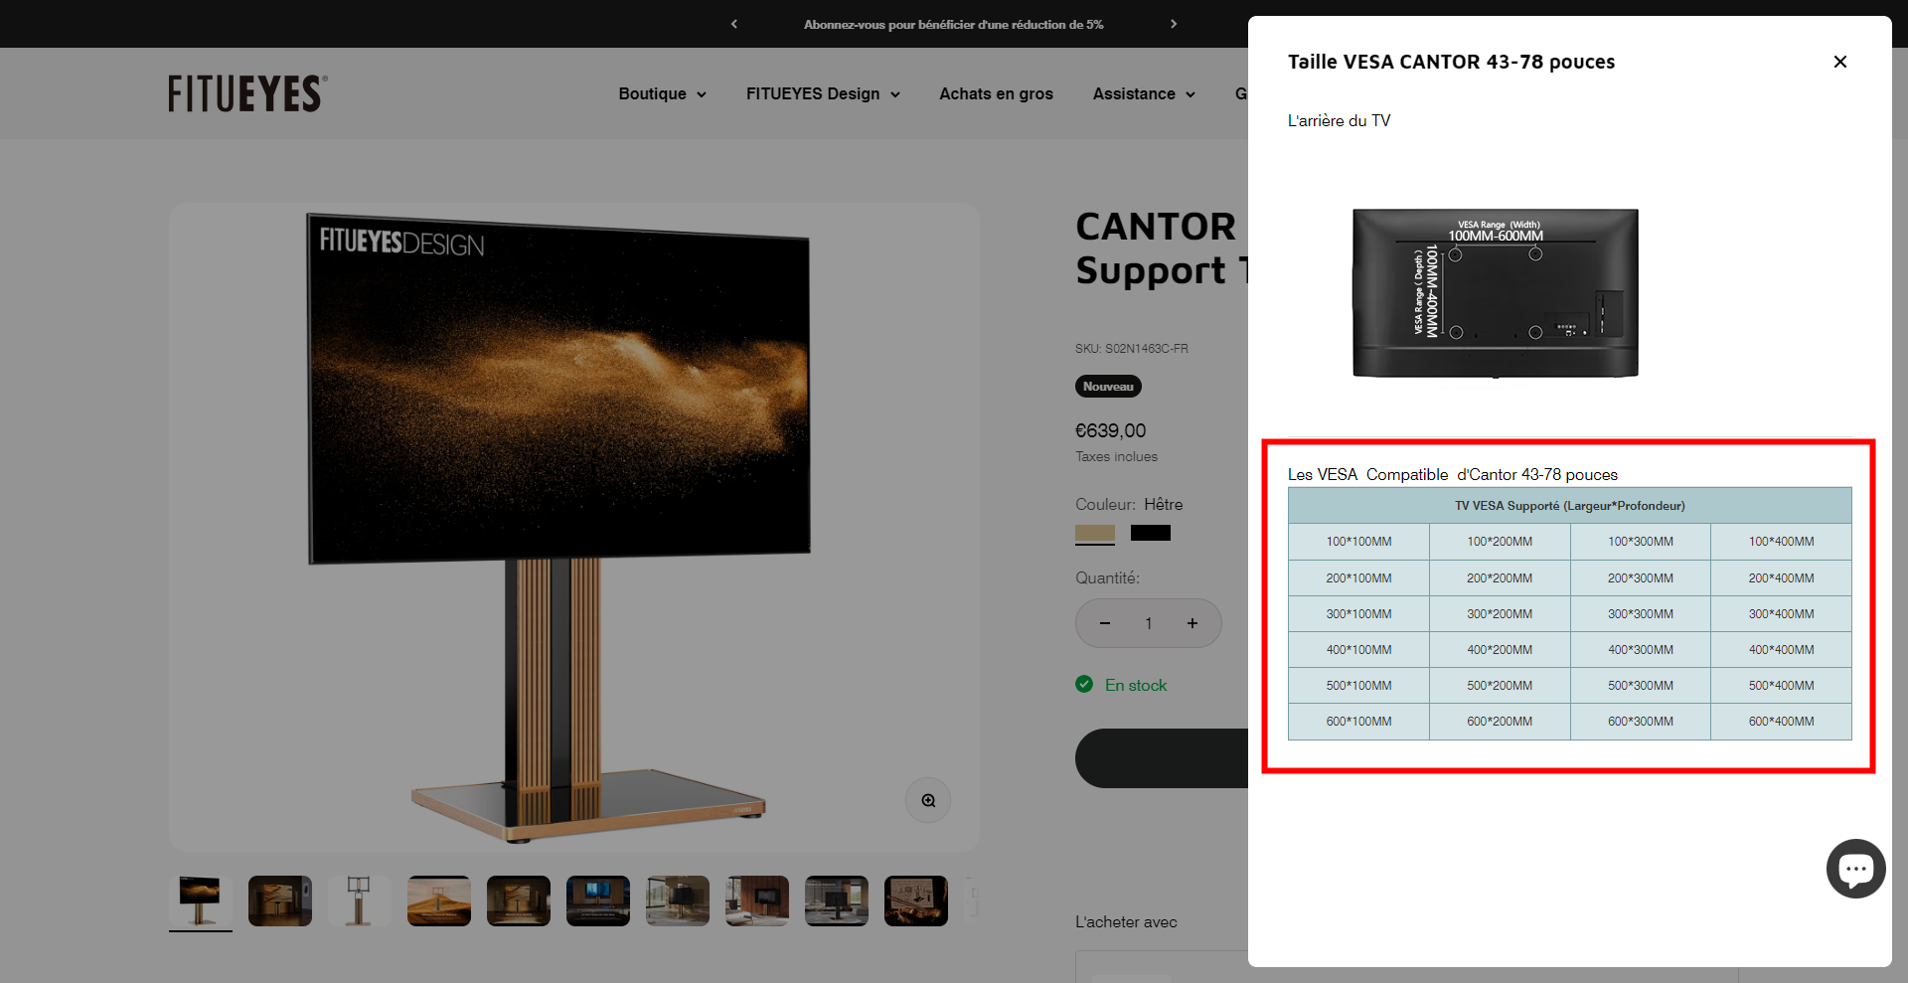This screenshot has width=1908, height=983.
Task: Click the black add-to-cart button
Action: coord(1162,758)
